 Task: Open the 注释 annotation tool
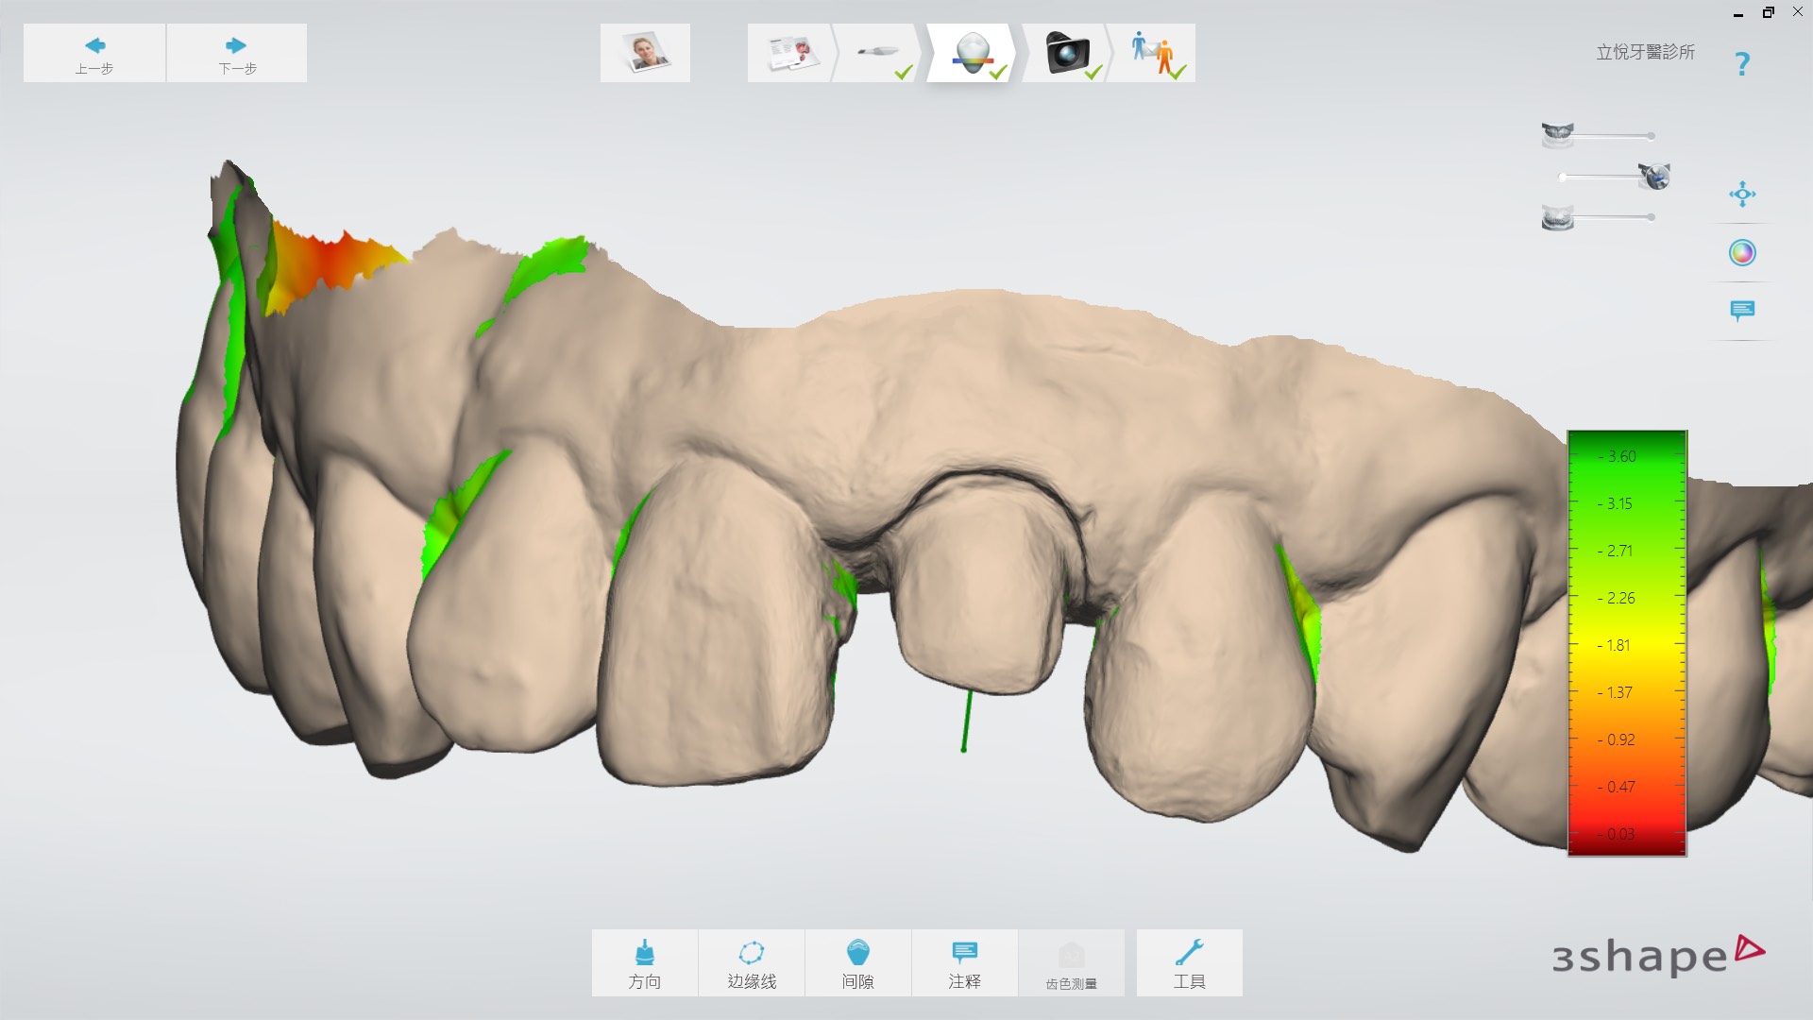964,962
